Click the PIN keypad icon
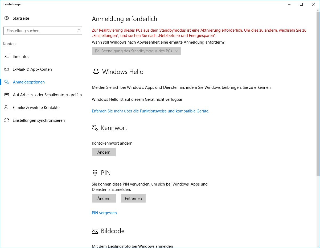 click(95, 173)
